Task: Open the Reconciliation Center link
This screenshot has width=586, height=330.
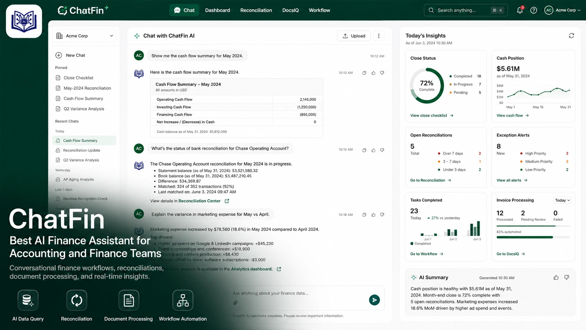Action: pos(199,201)
